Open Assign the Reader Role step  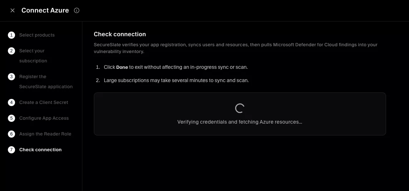point(45,134)
